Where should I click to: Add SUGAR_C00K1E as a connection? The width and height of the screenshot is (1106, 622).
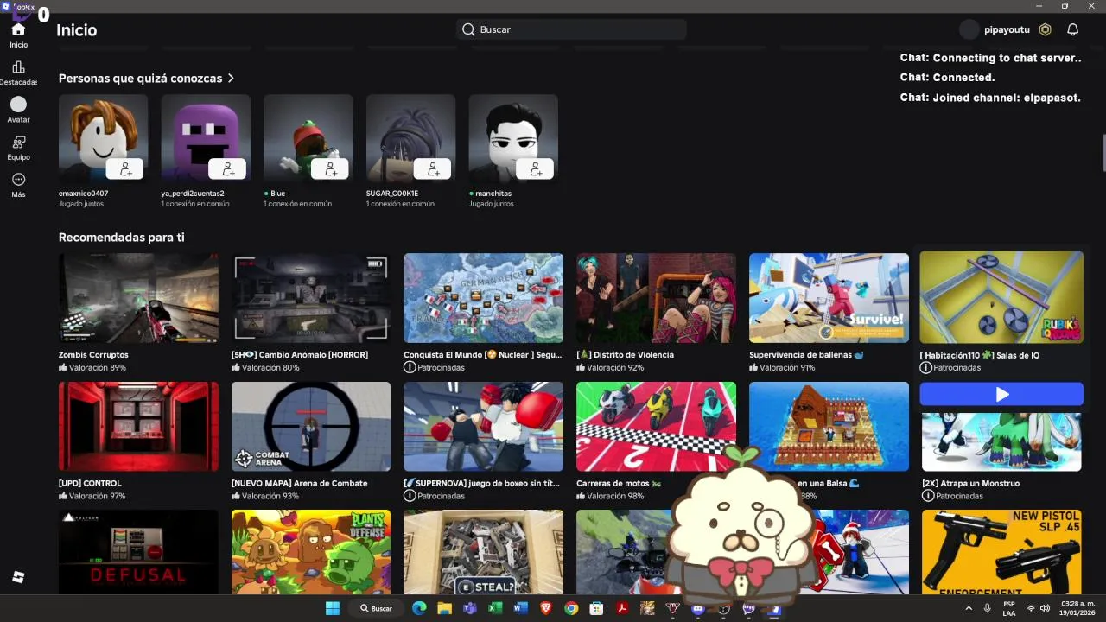(x=433, y=168)
